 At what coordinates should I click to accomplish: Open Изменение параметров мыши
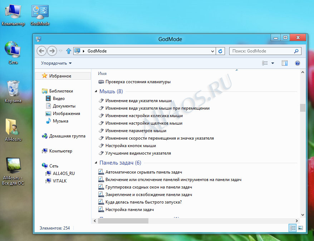click(x=132, y=131)
